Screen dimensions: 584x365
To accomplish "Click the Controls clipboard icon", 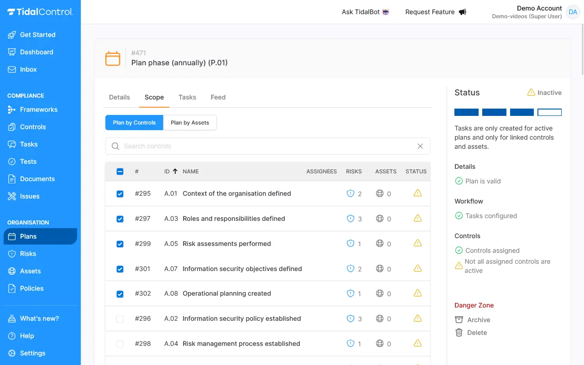I will click(x=12, y=127).
